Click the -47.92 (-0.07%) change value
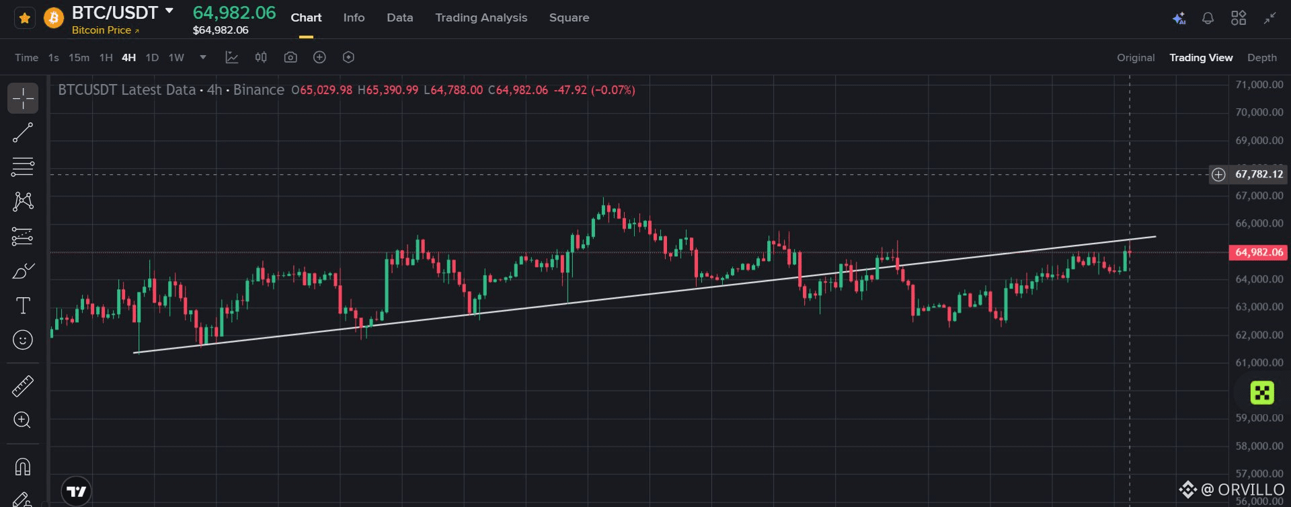 click(594, 90)
